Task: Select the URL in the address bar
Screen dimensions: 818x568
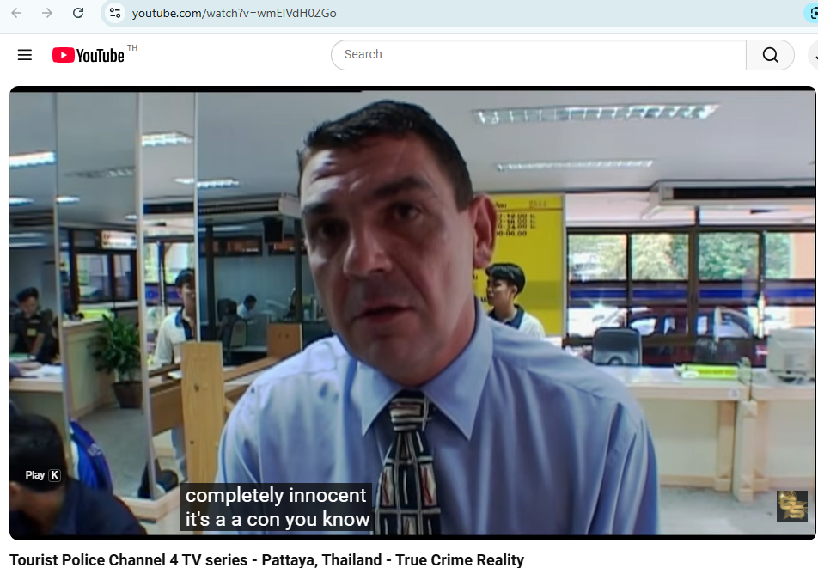Action: pyautogui.click(x=235, y=13)
